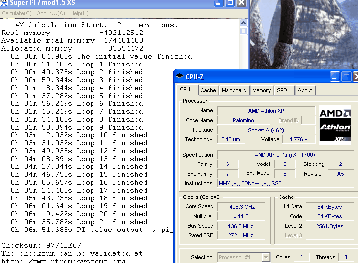Viewport: 358px width, 263px height.
Task: Click the Code Name value Palomino
Action: tap(243, 120)
